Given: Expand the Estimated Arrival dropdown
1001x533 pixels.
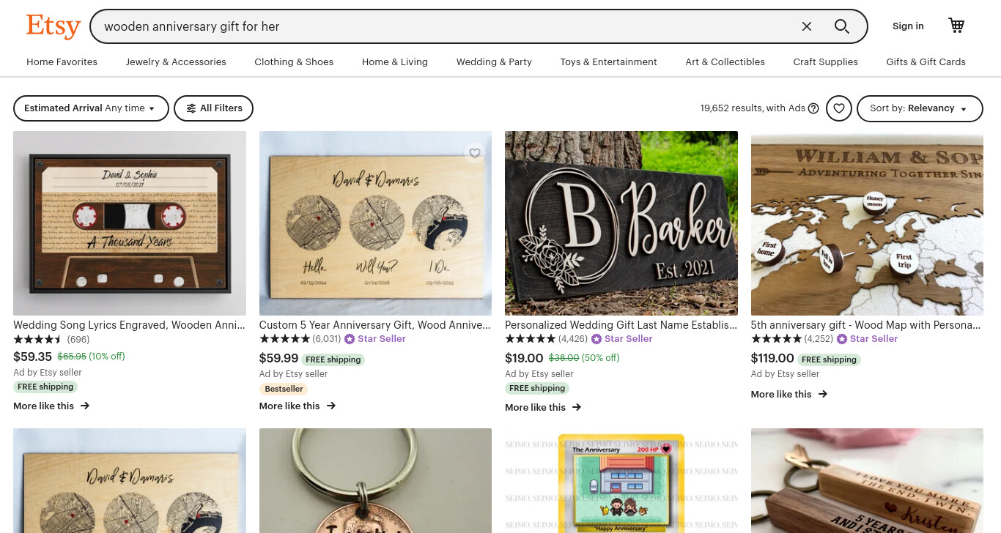Looking at the screenshot, I should (91, 108).
